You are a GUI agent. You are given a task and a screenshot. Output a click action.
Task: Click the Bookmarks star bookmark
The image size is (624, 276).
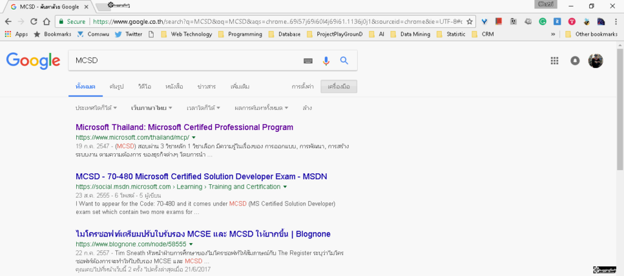coord(52,34)
